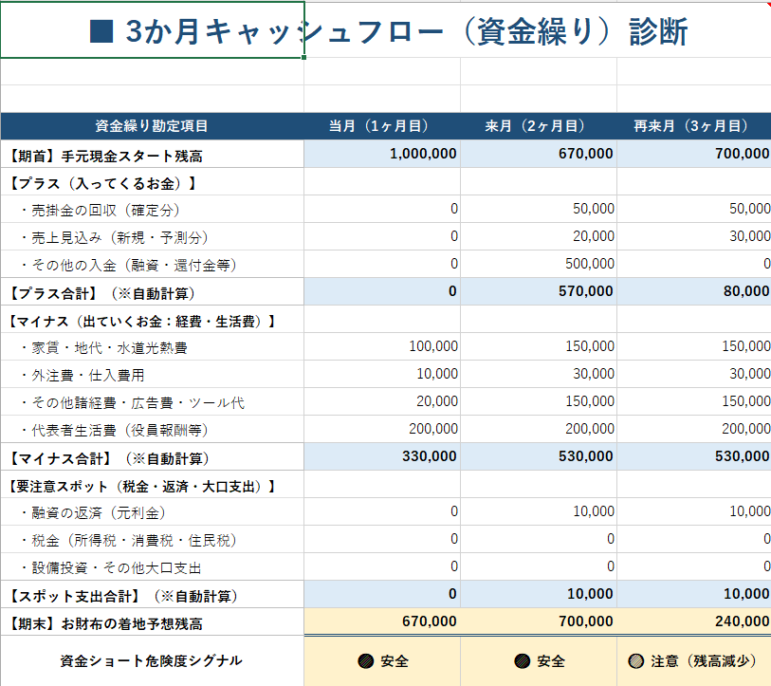Select the 80,000 プラス合計 cell
Screen dimensions: 771x686
click(x=694, y=291)
